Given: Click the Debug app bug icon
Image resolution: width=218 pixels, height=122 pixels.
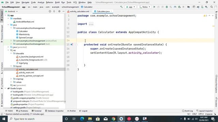Looking at the screenshot, I should [167, 7].
